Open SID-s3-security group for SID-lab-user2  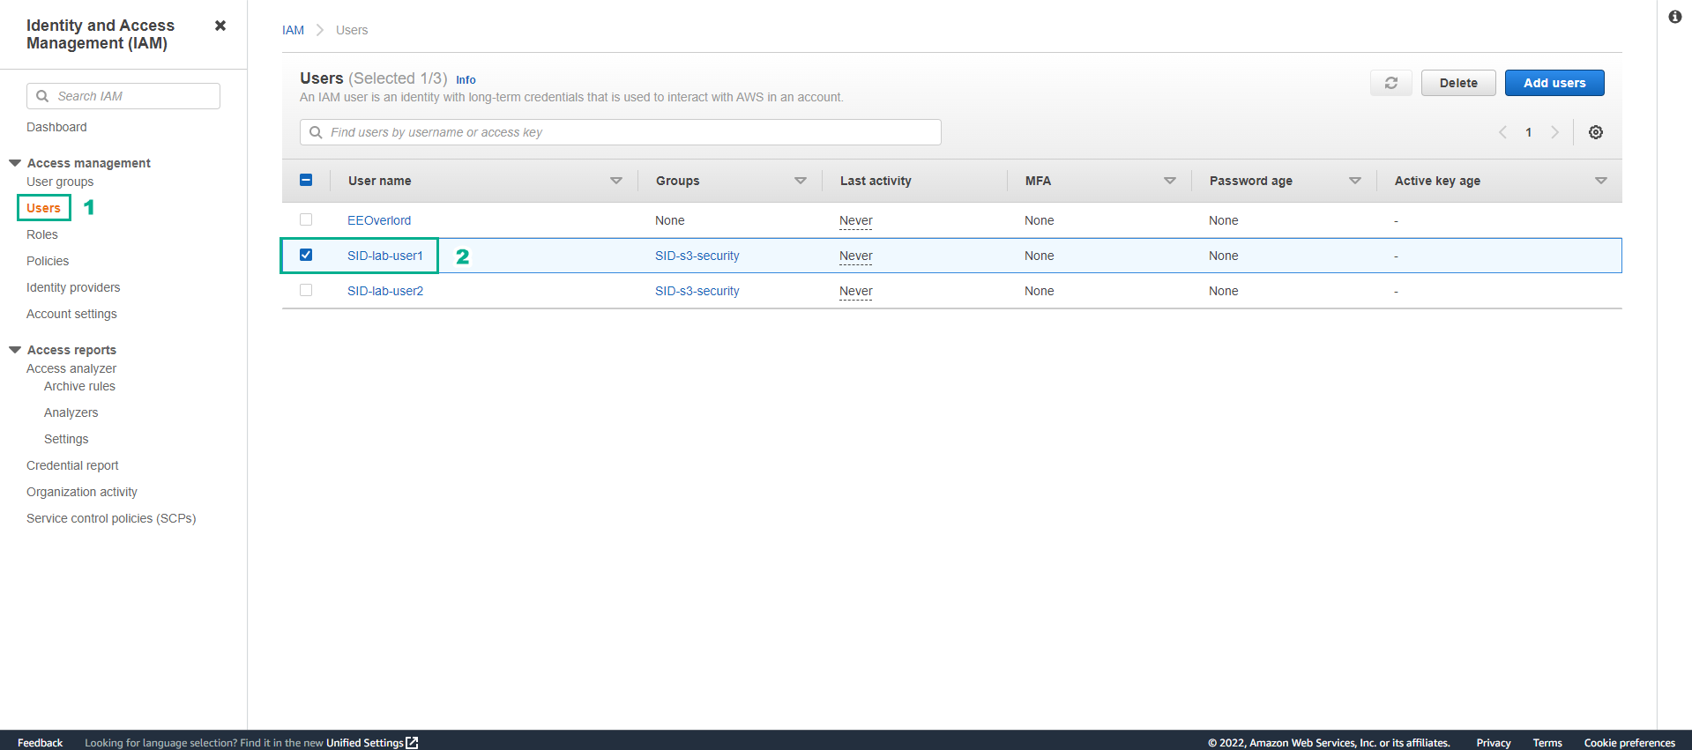tap(697, 291)
